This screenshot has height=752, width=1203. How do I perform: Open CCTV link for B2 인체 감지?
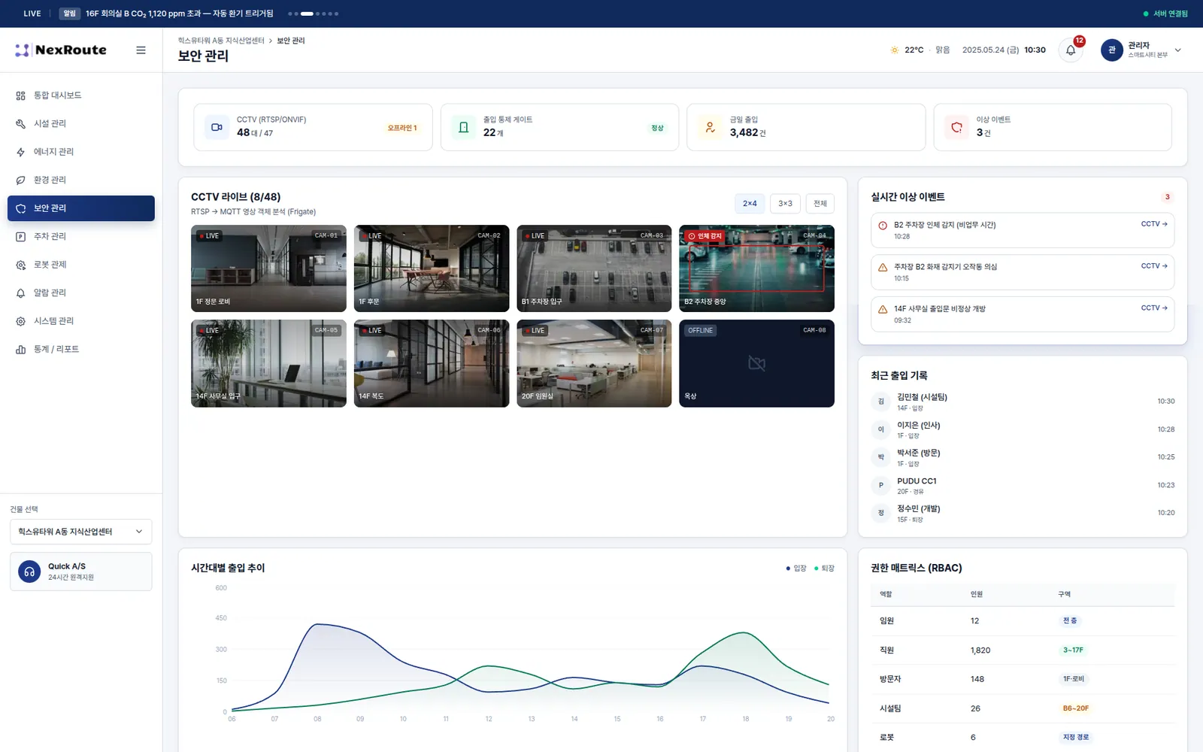tap(1154, 224)
